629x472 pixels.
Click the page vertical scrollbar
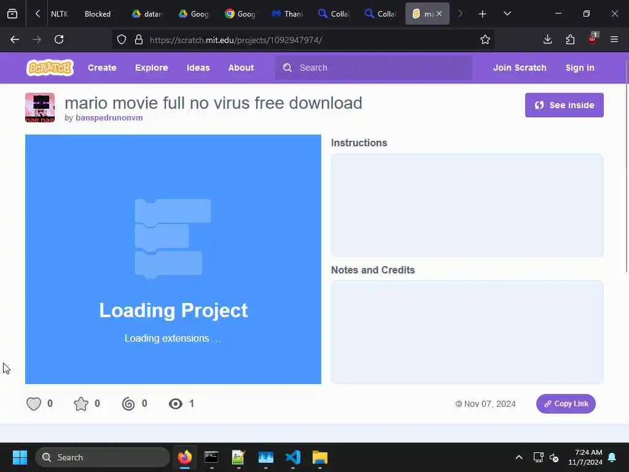click(626, 167)
